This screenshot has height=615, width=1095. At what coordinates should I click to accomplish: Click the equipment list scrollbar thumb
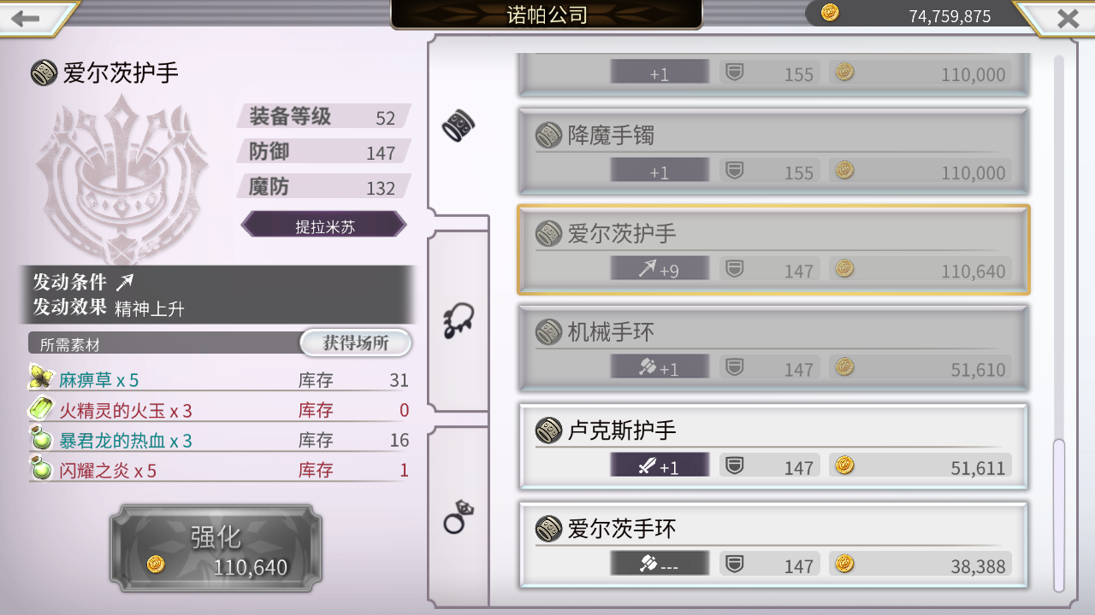(x=1059, y=514)
